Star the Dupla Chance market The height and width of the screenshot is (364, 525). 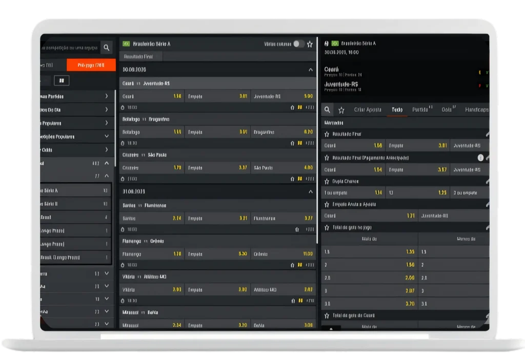click(327, 181)
